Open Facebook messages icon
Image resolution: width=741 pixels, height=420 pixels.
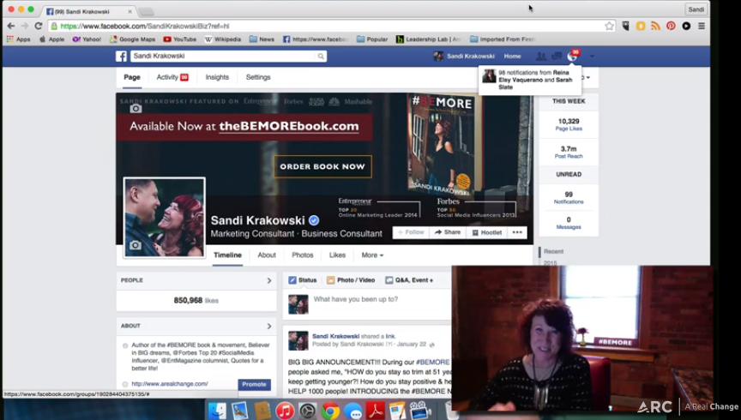[557, 57]
